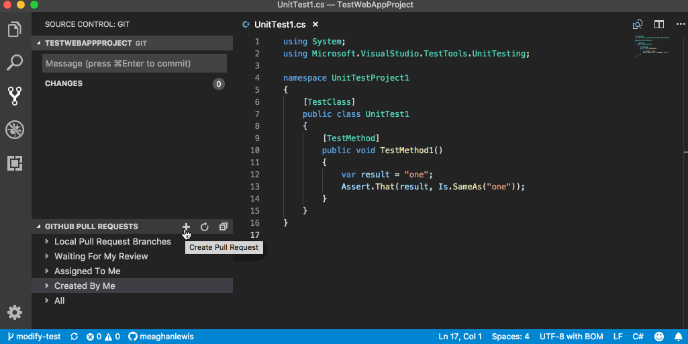The image size is (688, 344).
Task: Collapse all pull request tree items
Action: [224, 227]
